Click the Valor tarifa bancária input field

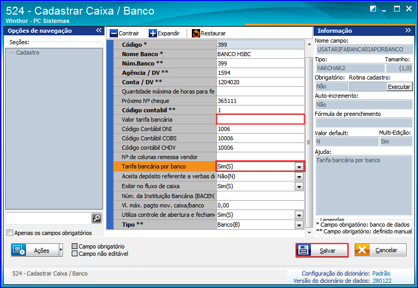260,120
